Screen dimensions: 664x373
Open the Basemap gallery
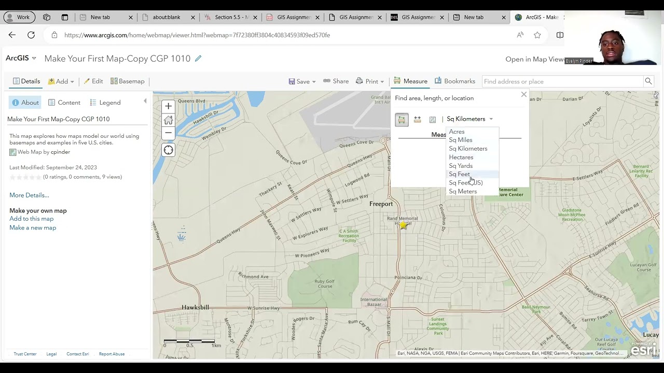[127, 81]
